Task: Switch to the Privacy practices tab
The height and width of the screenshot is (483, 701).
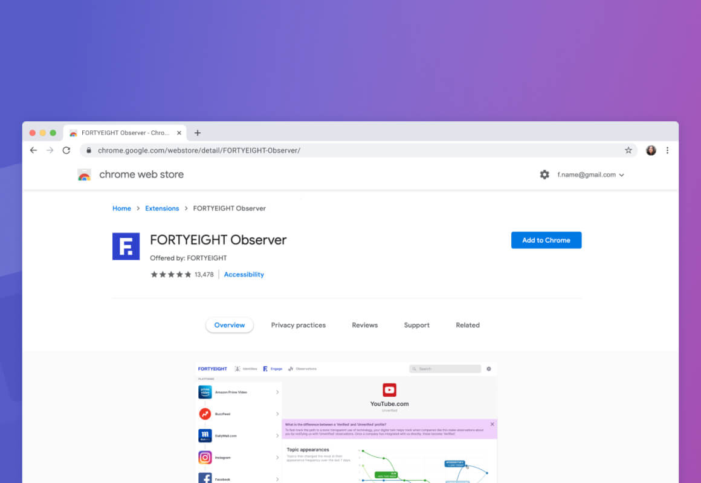Action: pyautogui.click(x=298, y=325)
